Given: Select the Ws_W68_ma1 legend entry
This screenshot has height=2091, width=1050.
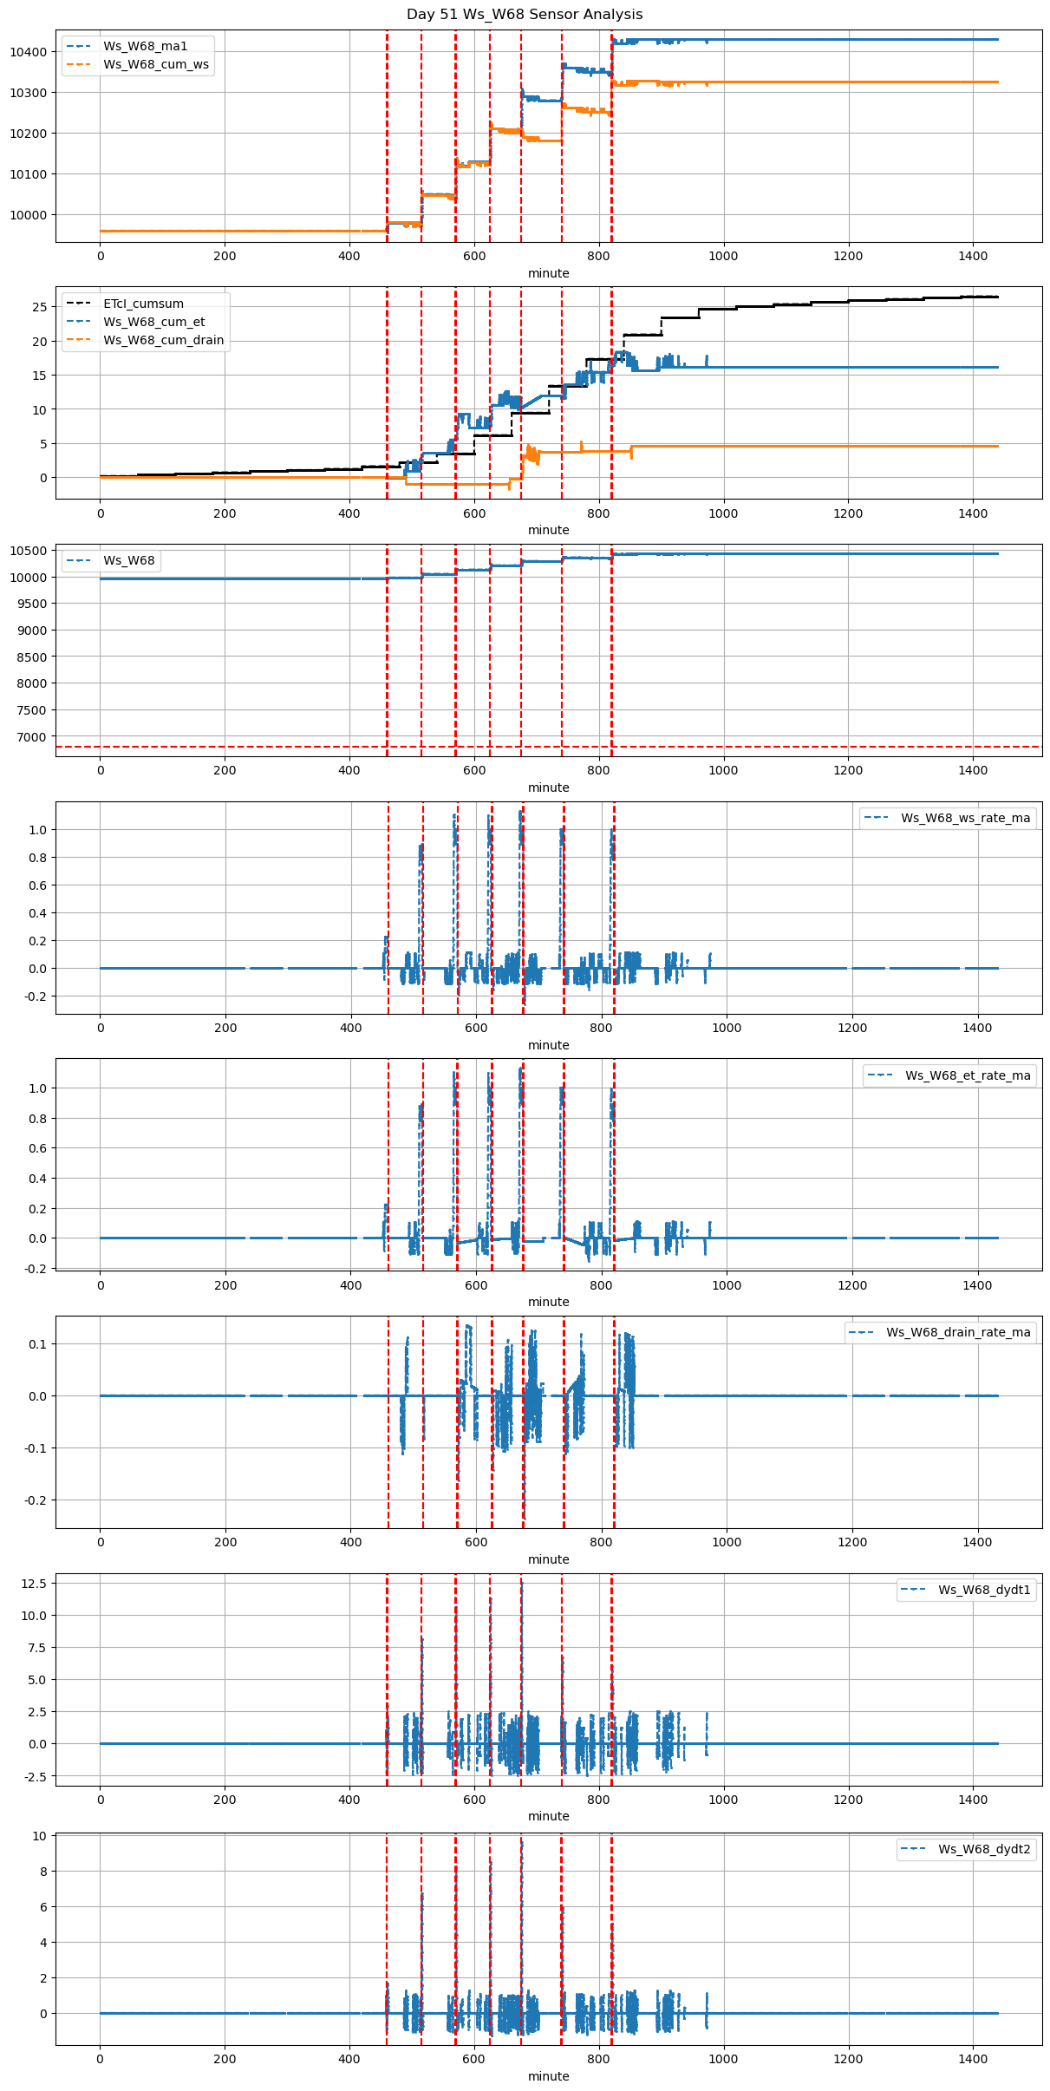Looking at the screenshot, I should (145, 46).
